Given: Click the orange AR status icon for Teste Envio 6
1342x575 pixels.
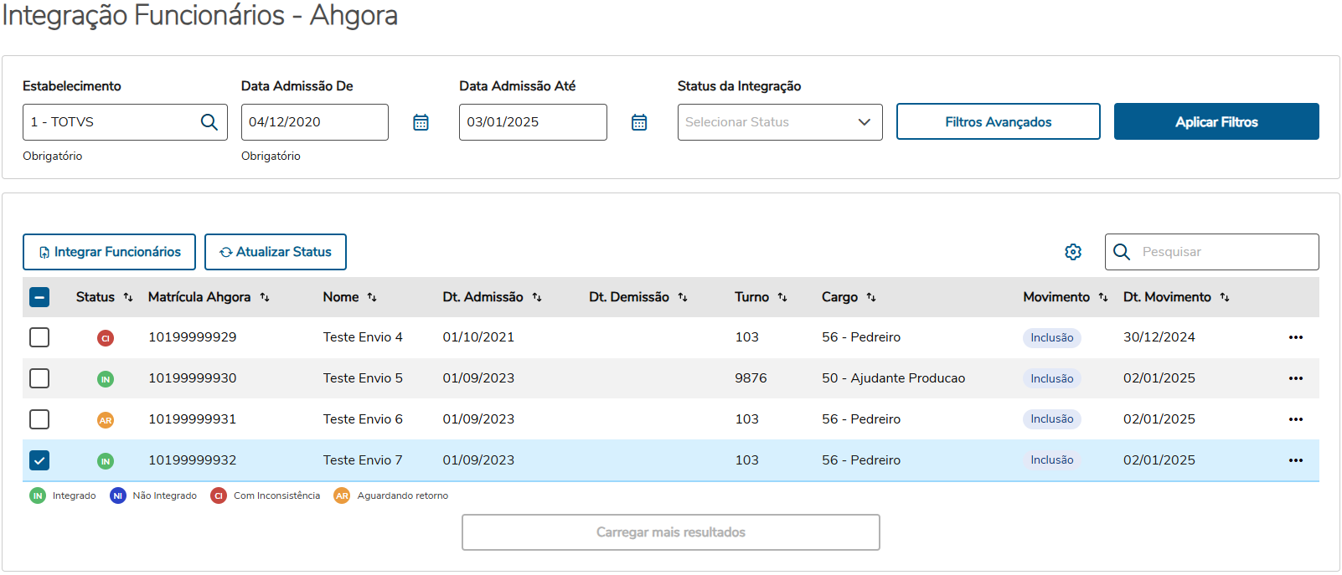Looking at the screenshot, I should tap(106, 420).
